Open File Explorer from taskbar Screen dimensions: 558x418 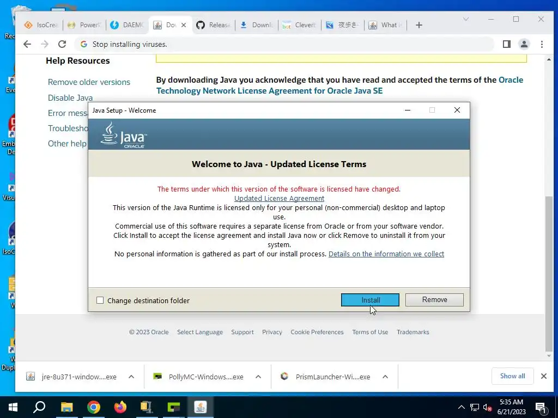(x=66, y=407)
